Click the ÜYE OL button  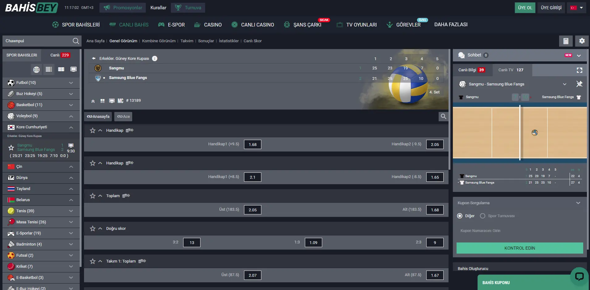[x=525, y=8]
